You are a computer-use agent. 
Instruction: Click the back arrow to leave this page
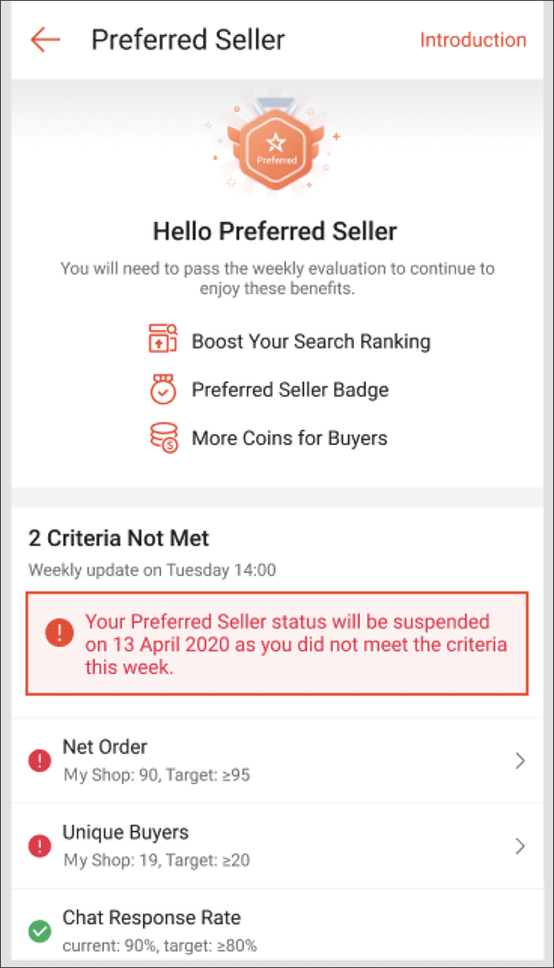click(x=44, y=39)
